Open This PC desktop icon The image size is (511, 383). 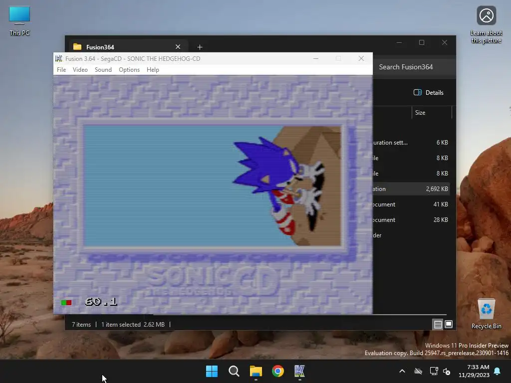click(x=19, y=21)
